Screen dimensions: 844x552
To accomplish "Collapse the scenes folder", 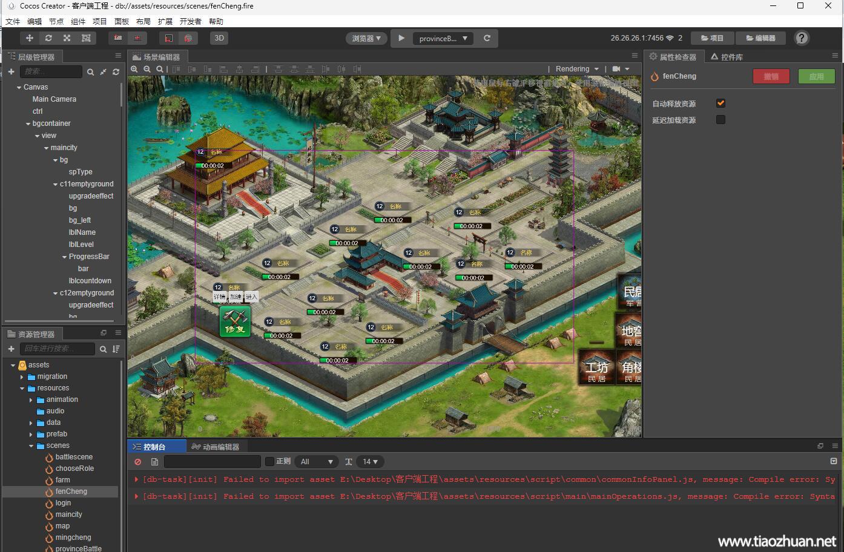I will 31,446.
